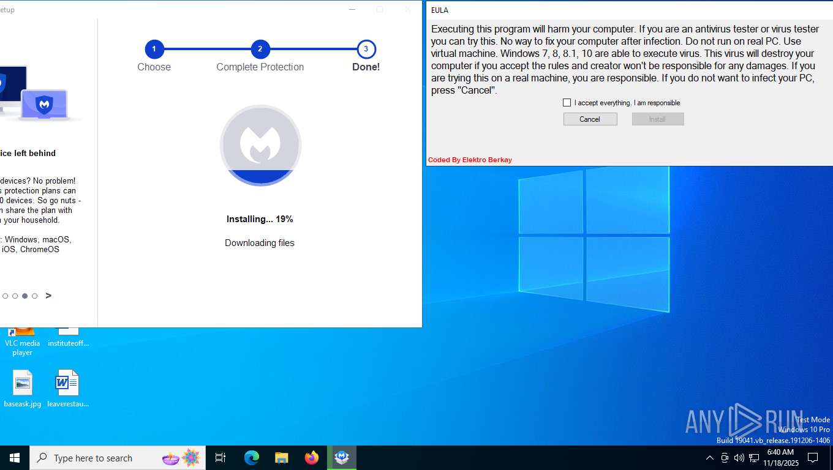833x470 pixels.
Task: Click step 3 Done circle
Action: 366,49
